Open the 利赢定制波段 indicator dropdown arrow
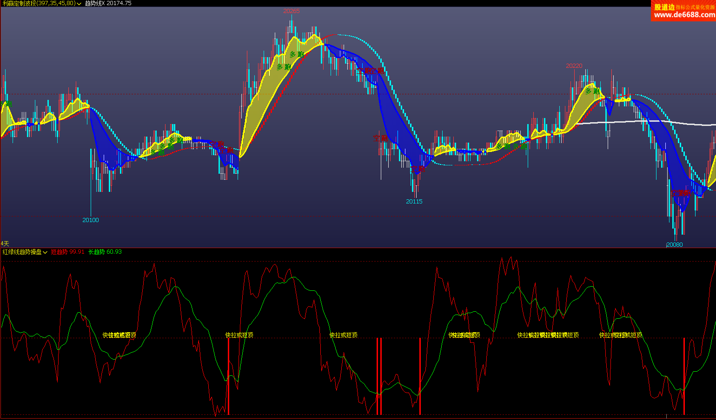Viewport: 716px width, 420px height. point(79,3)
